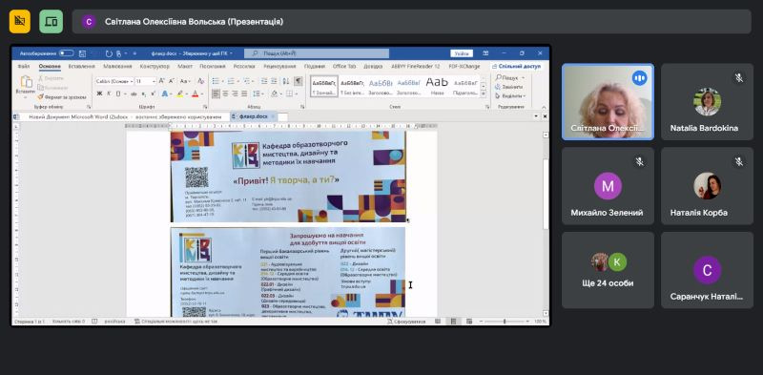Open the Вставлення ribbon tab
Screen dimensions: 763x375
(82, 66)
